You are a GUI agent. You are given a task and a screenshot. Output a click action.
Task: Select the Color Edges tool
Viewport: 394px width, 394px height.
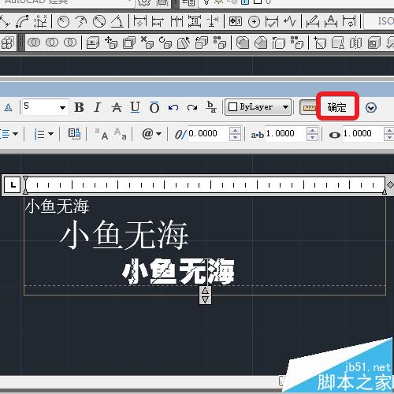297,43
